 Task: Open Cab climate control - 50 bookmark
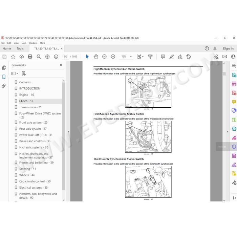35,181
